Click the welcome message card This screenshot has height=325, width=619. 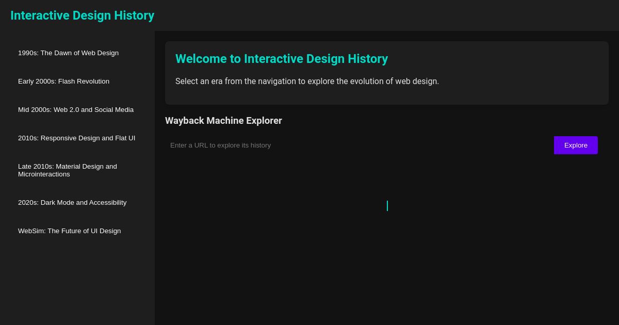(x=387, y=73)
